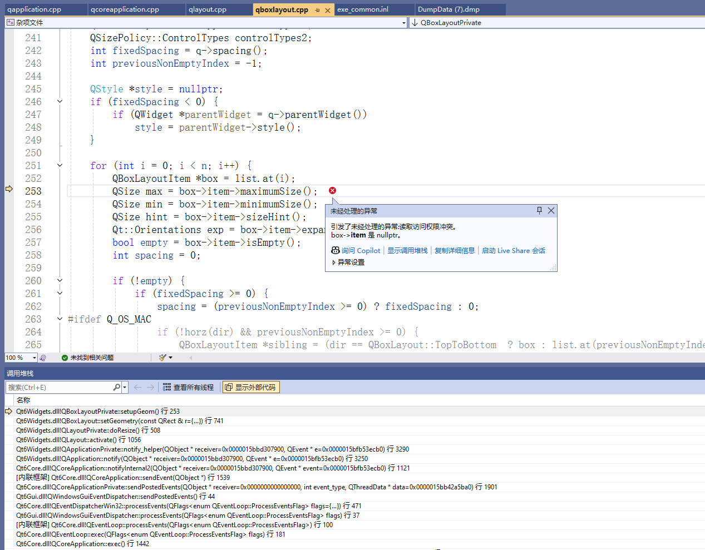Navigate forward in call stack search results
Image resolution: width=705 pixels, height=550 pixels.
[151, 387]
